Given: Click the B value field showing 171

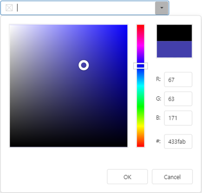Looking at the screenshot, I should pyautogui.click(x=178, y=118).
